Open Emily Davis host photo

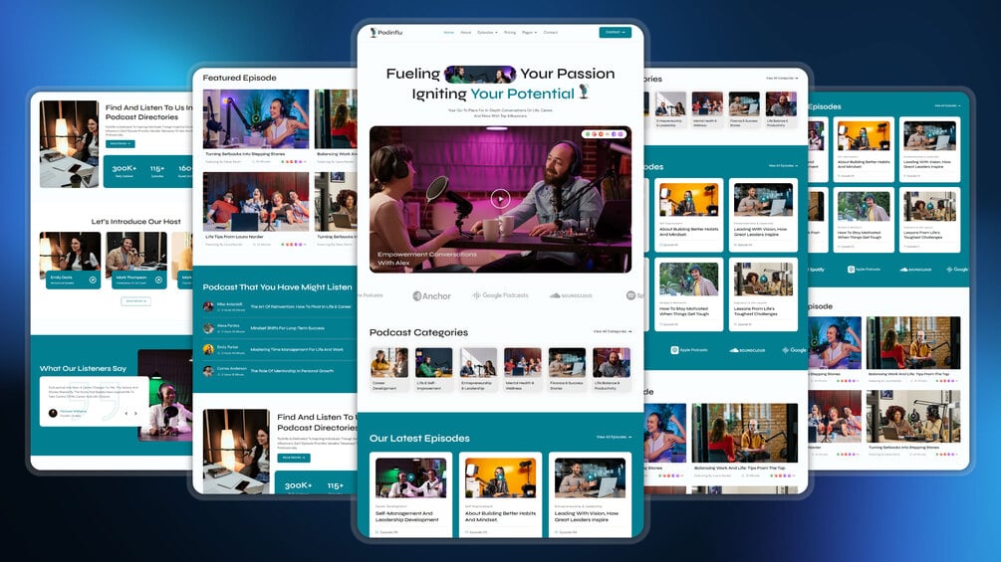(x=71, y=251)
